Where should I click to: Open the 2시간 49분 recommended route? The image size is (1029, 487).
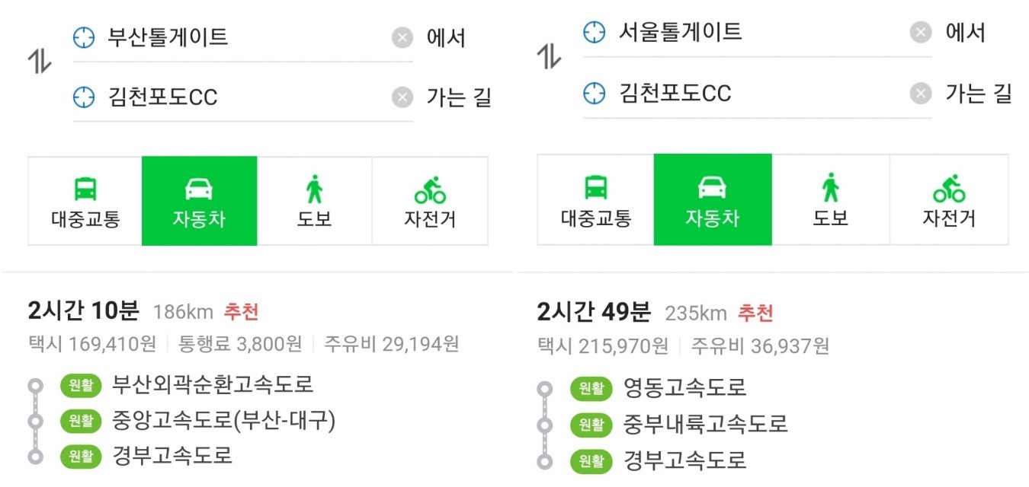tap(594, 312)
